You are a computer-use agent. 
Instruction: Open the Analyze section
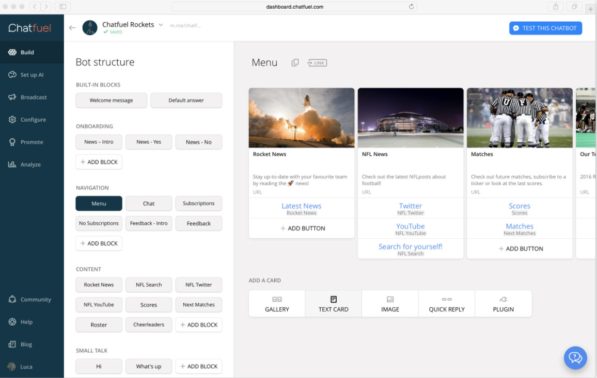pyautogui.click(x=32, y=165)
